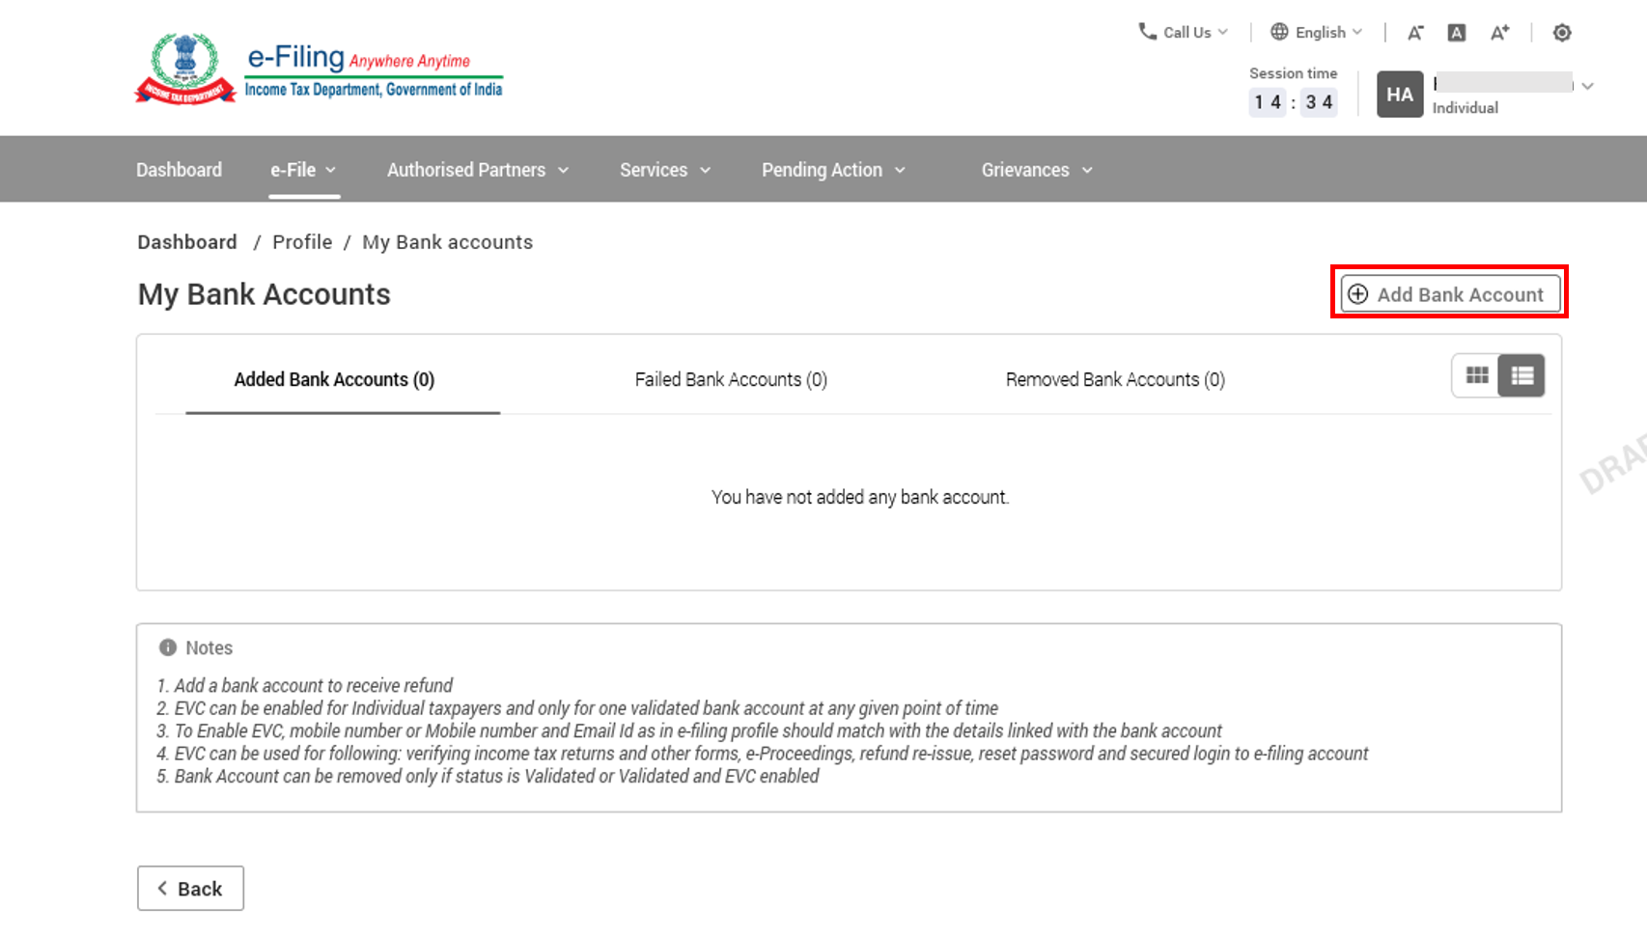This screenshot has height=935, width=1647.
Task: Expand the Call Us dropdown
Action: [1184, 33]
